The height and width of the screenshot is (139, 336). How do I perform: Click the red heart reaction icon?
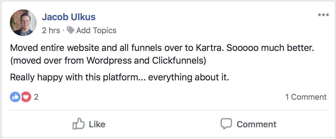[x=26, y=97]
